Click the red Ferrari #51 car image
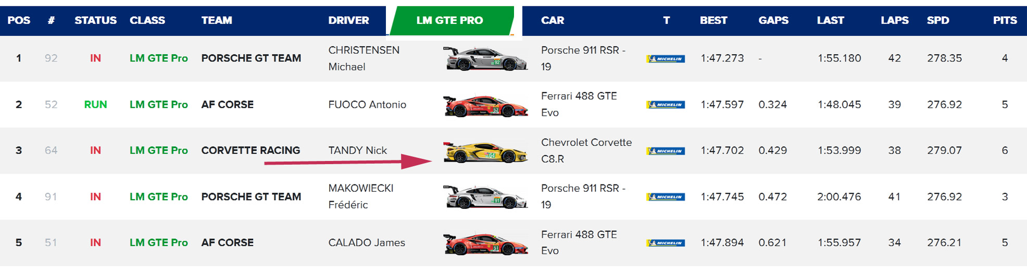 point(485,243)
